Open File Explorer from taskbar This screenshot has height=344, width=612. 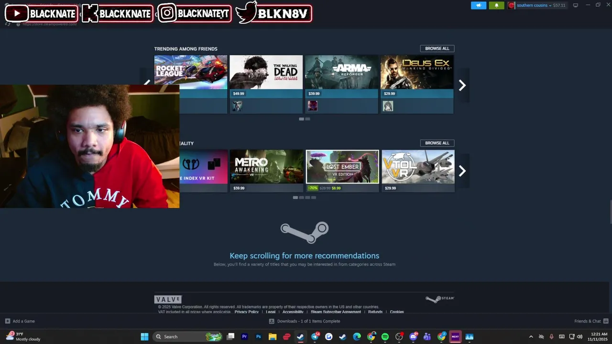coord(273,337)
